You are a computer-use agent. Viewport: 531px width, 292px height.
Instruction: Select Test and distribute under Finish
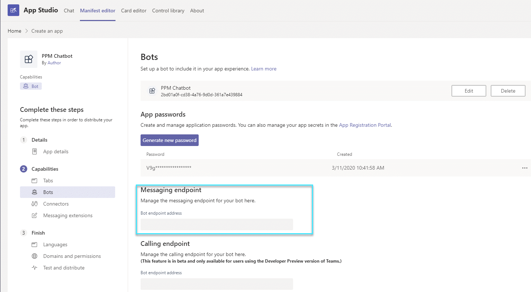tap(64, 268)
